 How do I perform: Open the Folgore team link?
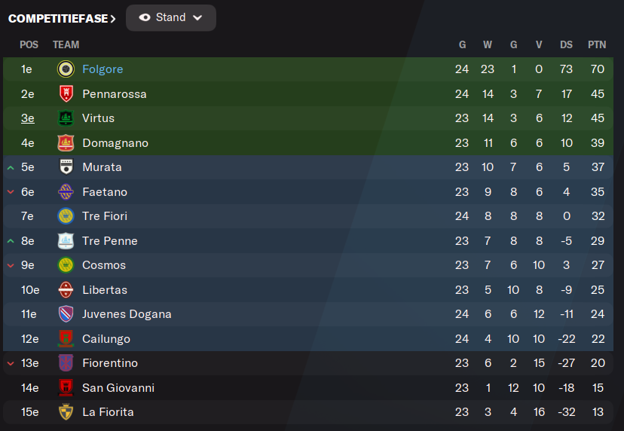tap(102, 69)
